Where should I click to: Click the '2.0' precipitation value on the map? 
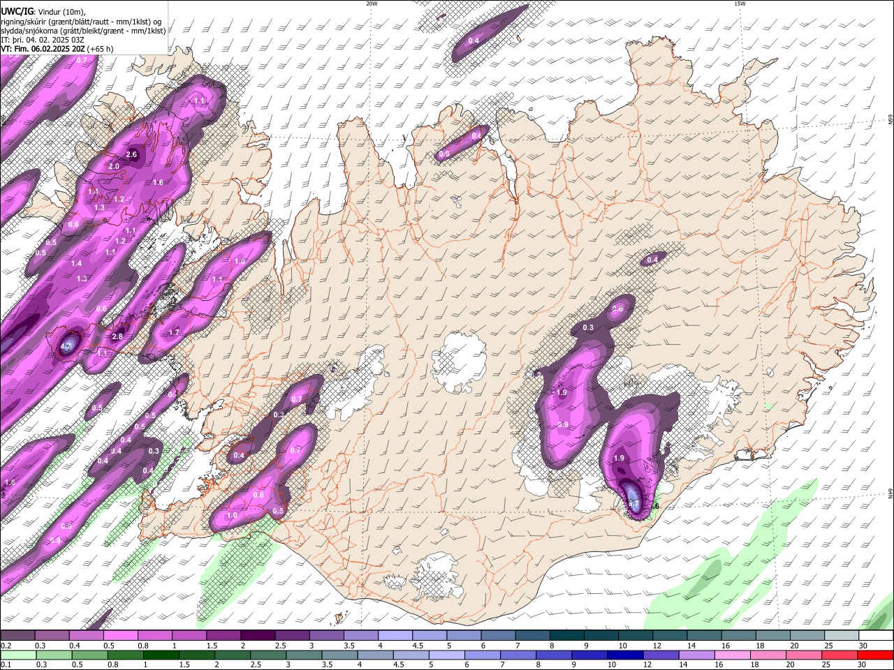pyautogui.click(x=114, y=166)
